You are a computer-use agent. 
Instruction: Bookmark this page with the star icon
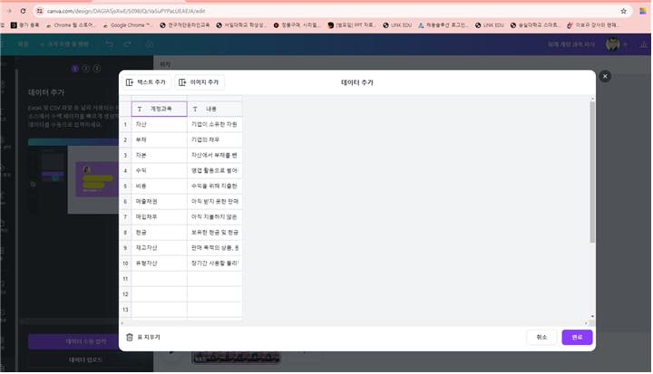(623, 11)
